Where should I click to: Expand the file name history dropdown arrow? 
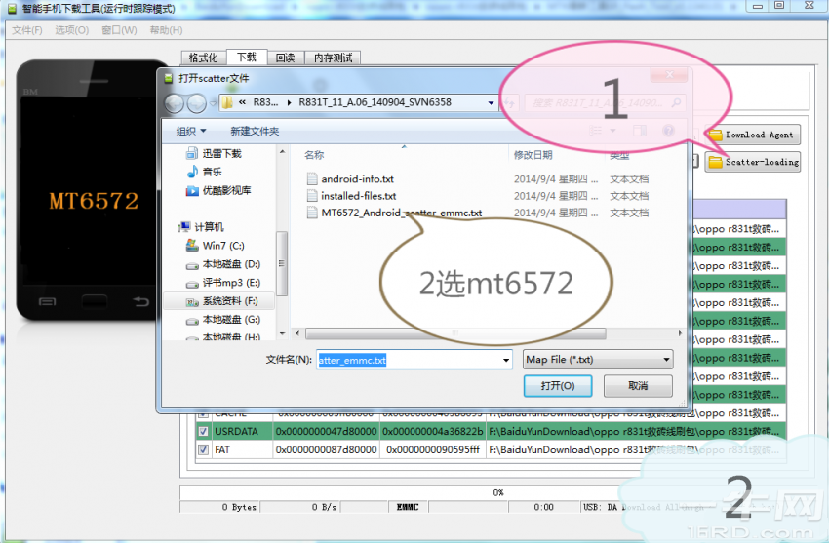tap(505, 360)
